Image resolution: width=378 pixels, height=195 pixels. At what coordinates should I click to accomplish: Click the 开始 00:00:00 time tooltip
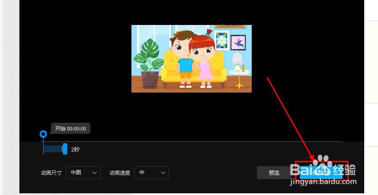coord(70,129)
